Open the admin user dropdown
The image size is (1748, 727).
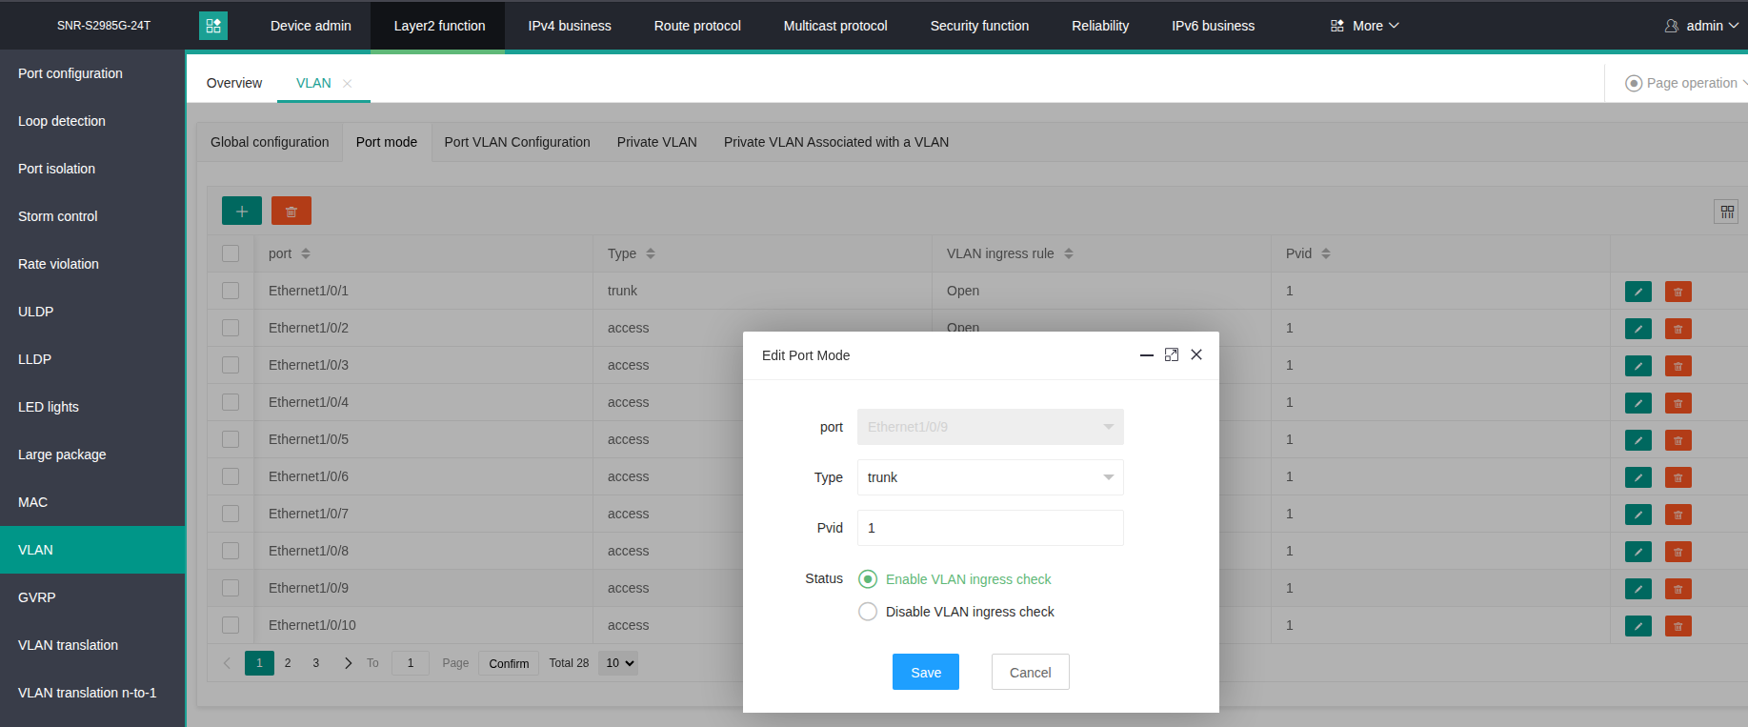click(1701, 26)
